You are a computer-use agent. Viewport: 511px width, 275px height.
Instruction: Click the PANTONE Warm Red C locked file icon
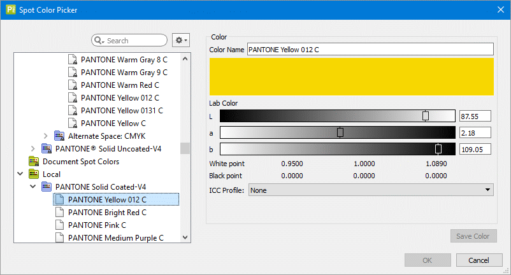73,85
